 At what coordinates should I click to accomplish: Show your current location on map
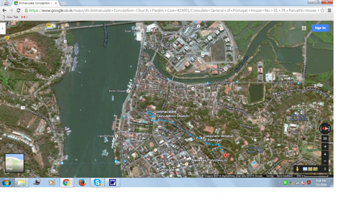[325, 146]
